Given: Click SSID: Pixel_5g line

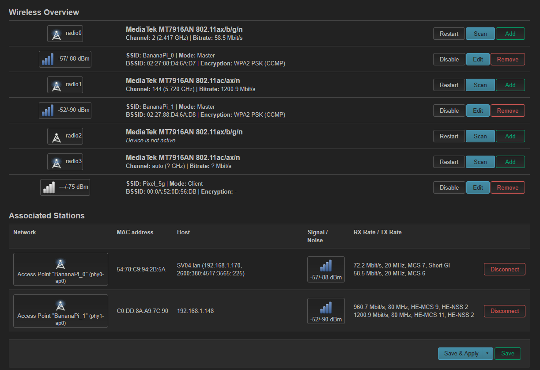Looking at the screenshot, I should coord(164,183).
